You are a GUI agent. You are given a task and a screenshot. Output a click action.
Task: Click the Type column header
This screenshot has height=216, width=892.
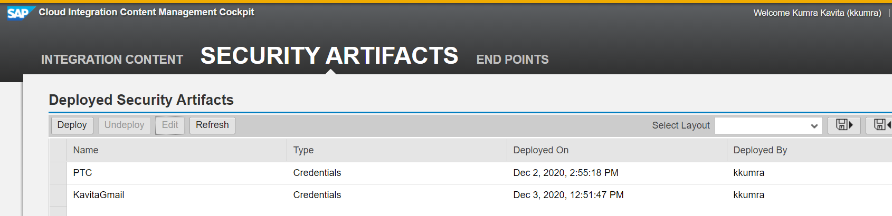303,150
